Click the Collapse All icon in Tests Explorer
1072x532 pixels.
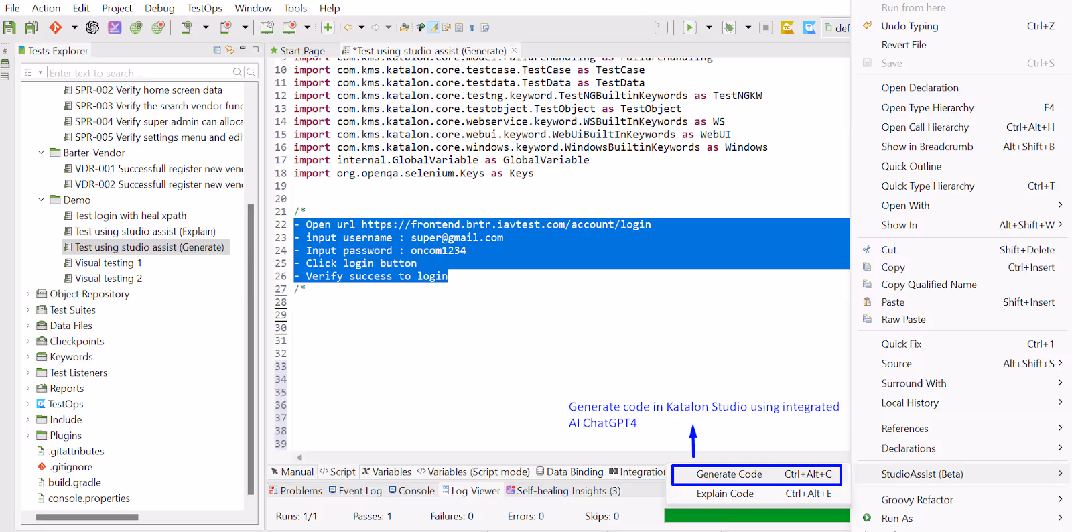[217, 50]
